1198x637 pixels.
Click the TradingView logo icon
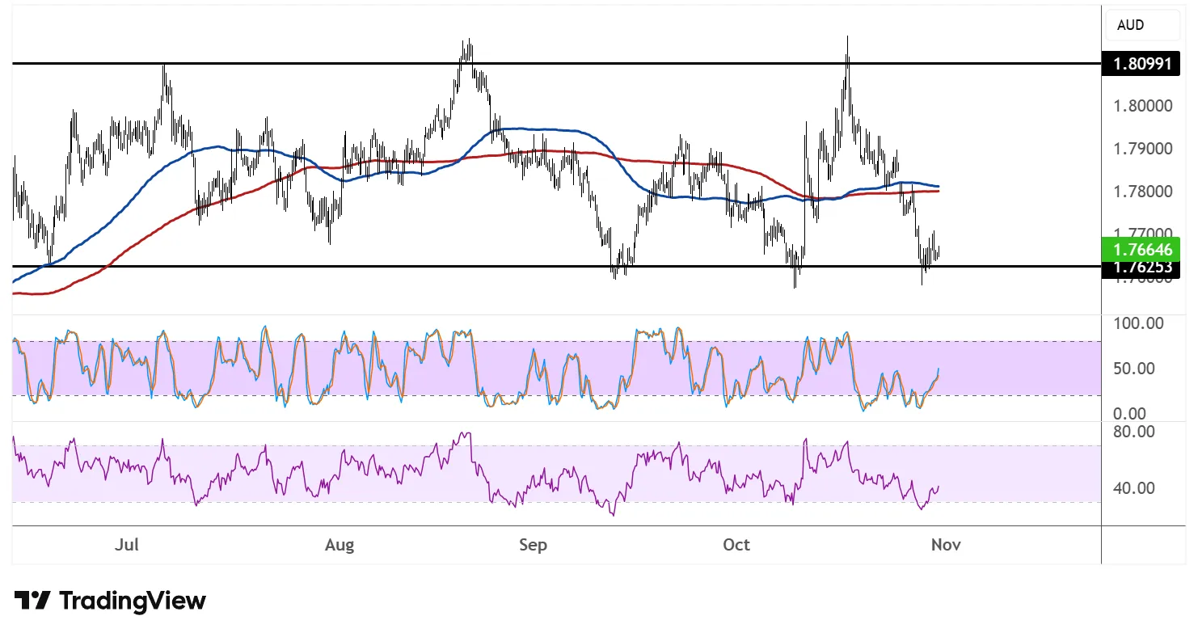(x=33, y=601)
